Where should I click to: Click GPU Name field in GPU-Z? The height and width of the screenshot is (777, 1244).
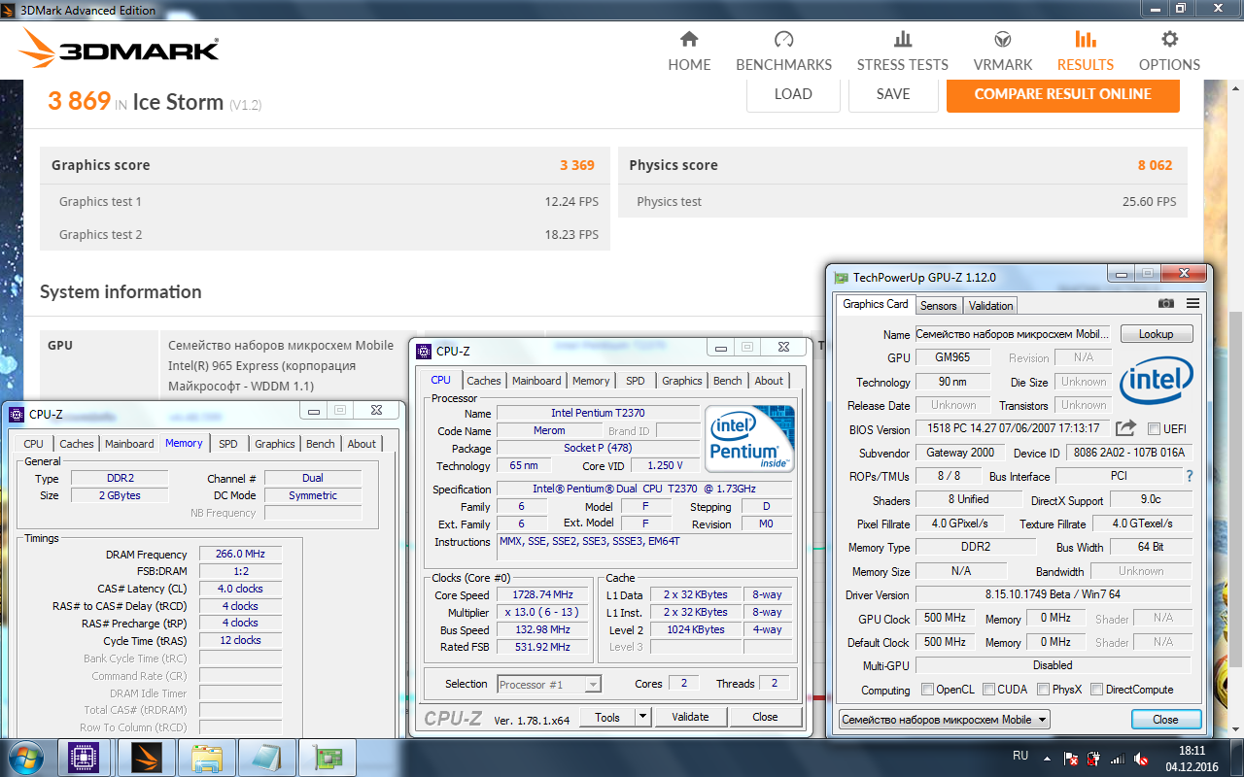tap(1013, 333)
